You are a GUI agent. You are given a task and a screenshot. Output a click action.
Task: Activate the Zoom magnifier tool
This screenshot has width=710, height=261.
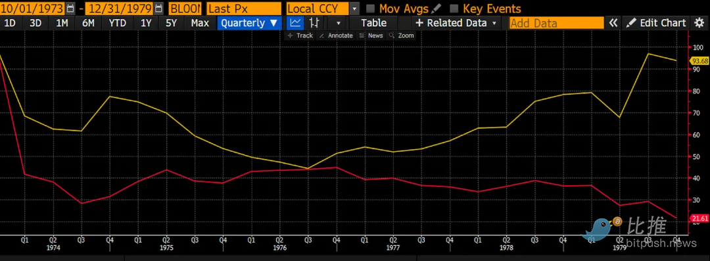(401, 36)
